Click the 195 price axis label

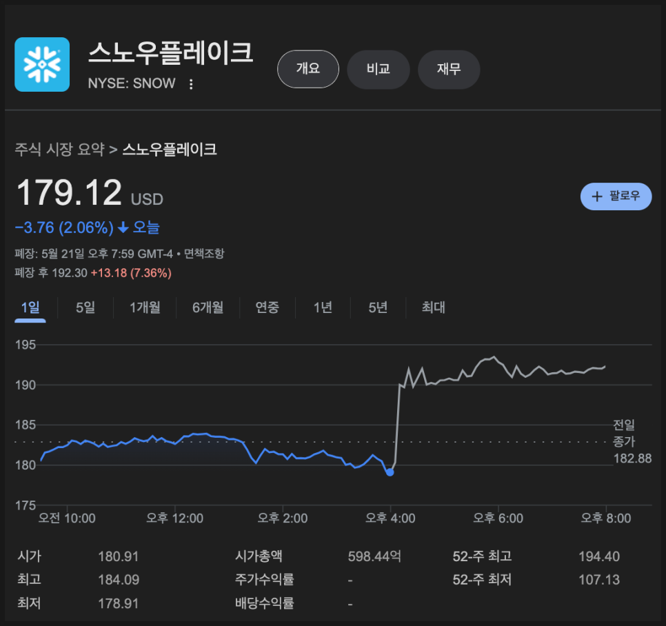(x=26, y=345)
